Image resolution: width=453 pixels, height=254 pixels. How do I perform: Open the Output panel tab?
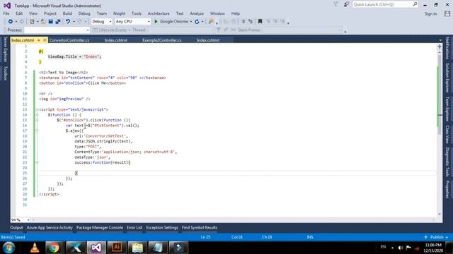click(16, 227)
